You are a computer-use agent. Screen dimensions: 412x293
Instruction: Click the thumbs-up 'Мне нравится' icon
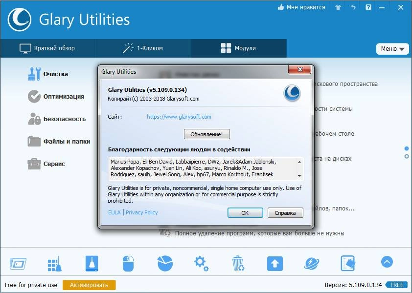[281, 7]
